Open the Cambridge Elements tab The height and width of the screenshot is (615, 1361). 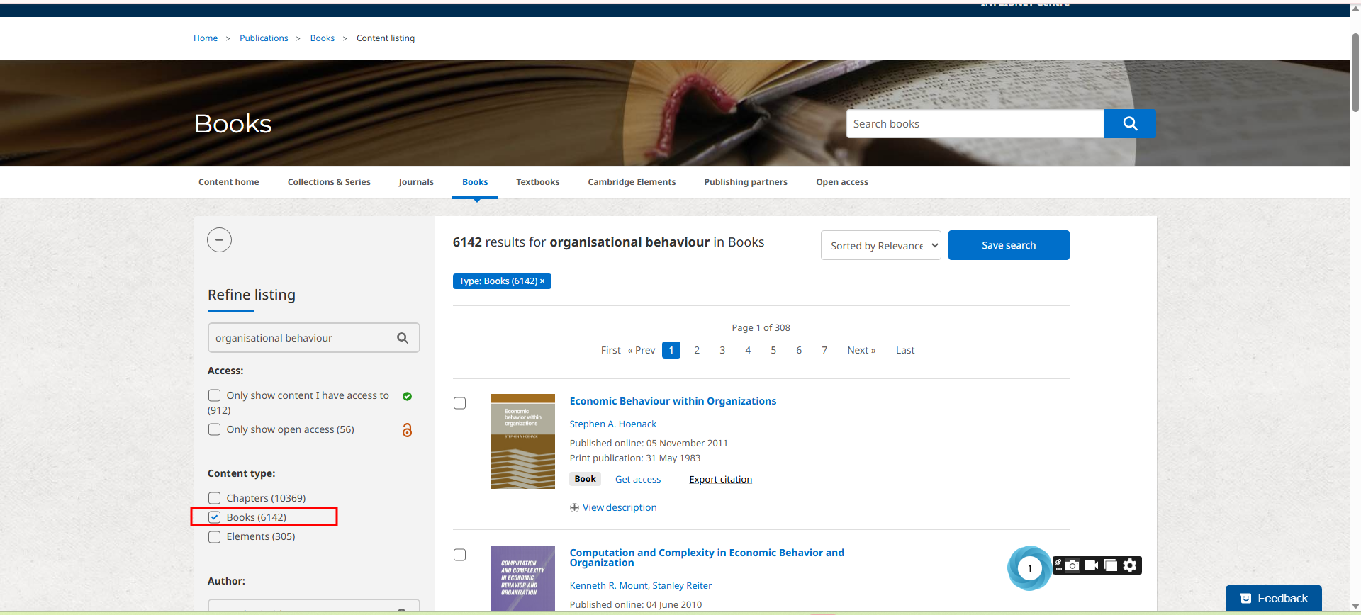pyautogui.click(x=632, y=182)
